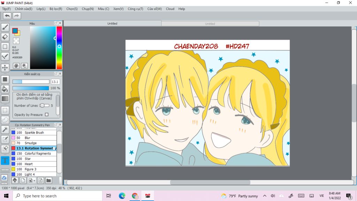This screenshot has height=201, width=357.
Task: Click the brush opacity slider
Action: click(31, 88)
